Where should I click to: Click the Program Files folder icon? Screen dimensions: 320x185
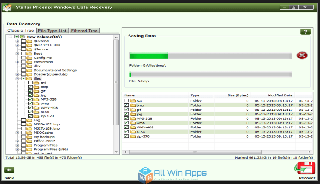[x=29, y=145]
